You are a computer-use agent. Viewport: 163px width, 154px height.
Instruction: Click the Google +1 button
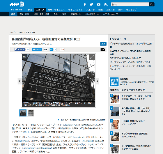(x=62, y=49)
